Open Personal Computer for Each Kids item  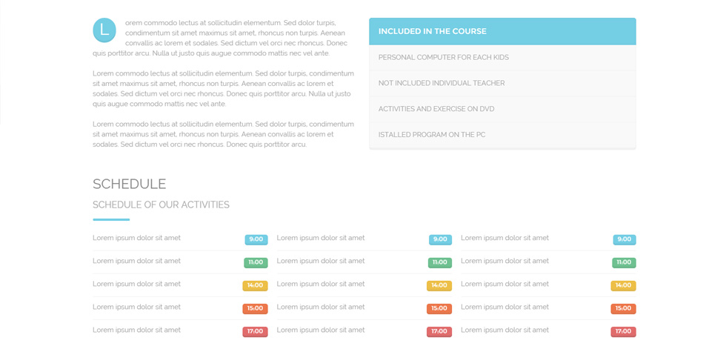502,58
